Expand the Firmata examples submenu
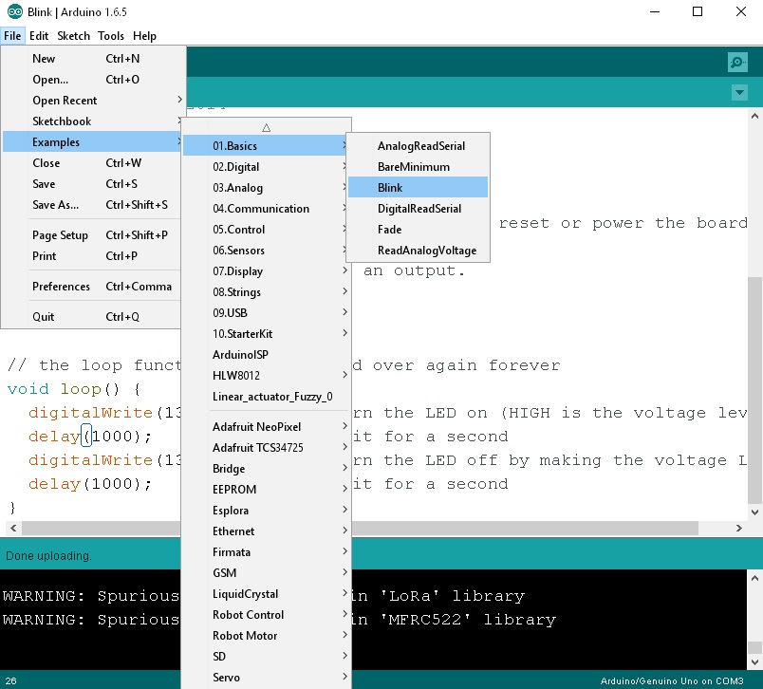 click(x=266, y=552)
